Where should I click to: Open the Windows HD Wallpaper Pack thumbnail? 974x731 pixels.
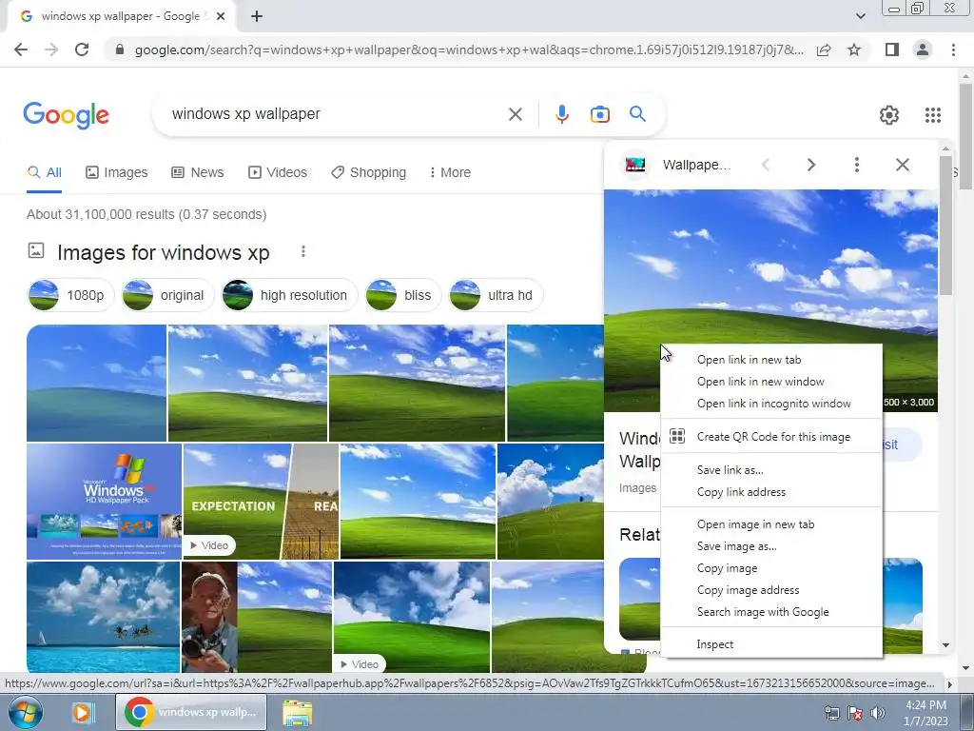[x=104, y=501]
